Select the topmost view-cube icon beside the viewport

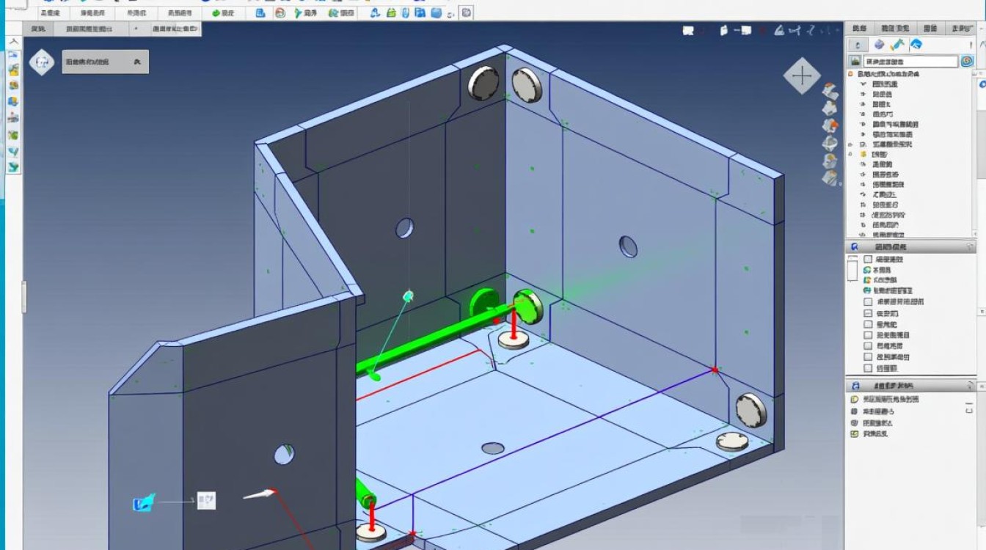[830, 92]
